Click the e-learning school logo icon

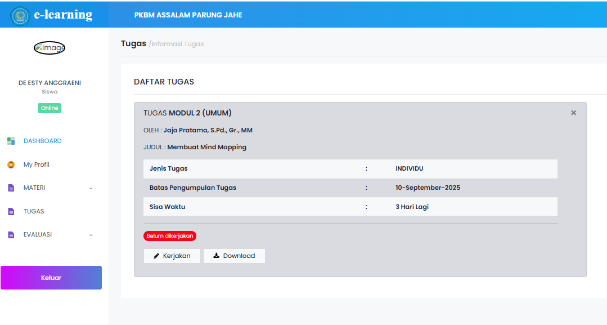click(x=20, y=15)
